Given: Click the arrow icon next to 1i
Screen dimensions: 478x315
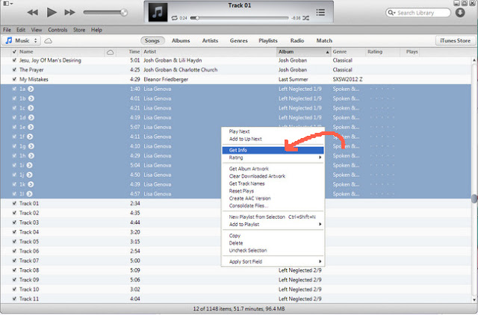Looking at the screenshot, I should coord(29,165).
